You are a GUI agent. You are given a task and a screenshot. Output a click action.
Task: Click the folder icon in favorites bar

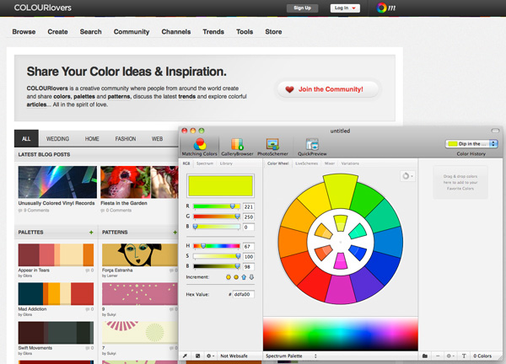click(425, 356)
